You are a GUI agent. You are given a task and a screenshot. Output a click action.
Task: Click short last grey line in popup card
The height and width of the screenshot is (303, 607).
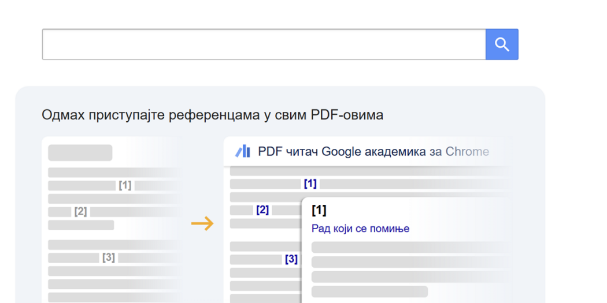(369, 291)
